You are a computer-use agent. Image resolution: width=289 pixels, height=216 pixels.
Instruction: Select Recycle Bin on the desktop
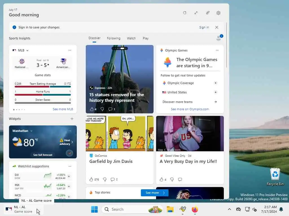pyautogui.click(x=275, y=177)
